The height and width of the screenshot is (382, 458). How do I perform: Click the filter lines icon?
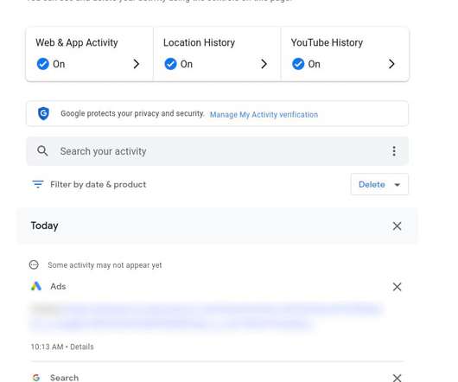38,184
